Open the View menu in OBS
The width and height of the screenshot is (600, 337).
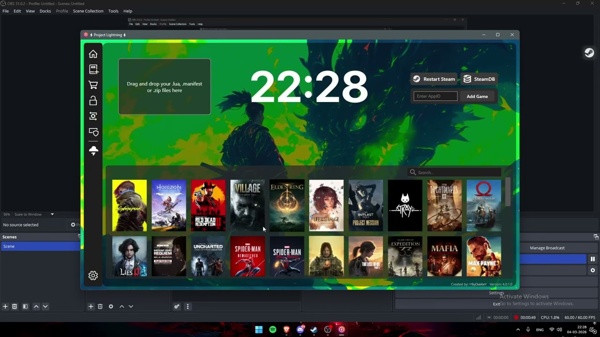pyautogui.click(x=30, y=11)
